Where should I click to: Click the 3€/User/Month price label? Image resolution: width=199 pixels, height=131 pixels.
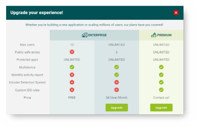(x=117, y=97)
